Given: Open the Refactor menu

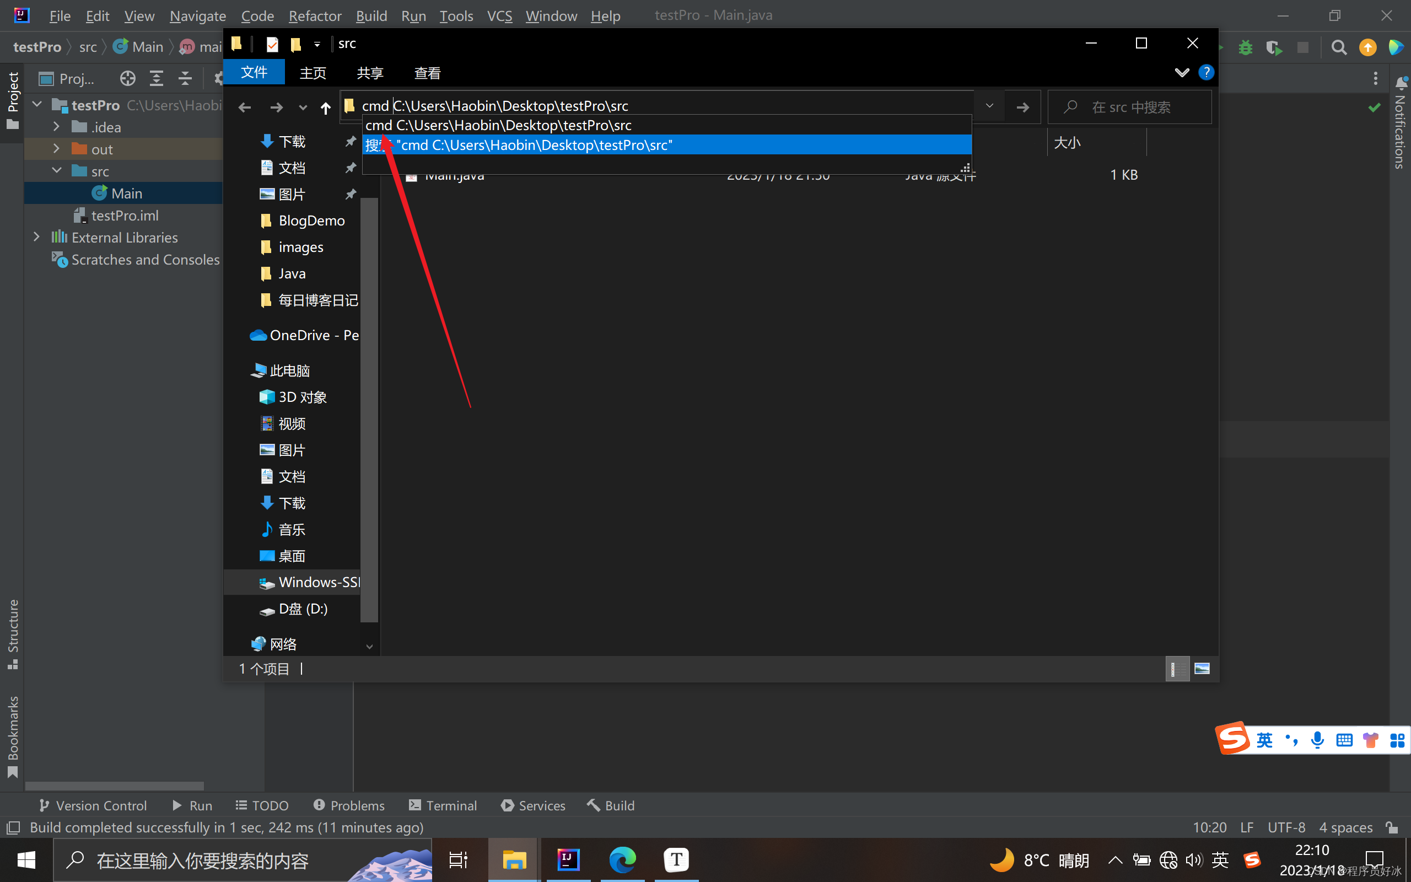Looking at the screenshot, I should pos(315,16).
